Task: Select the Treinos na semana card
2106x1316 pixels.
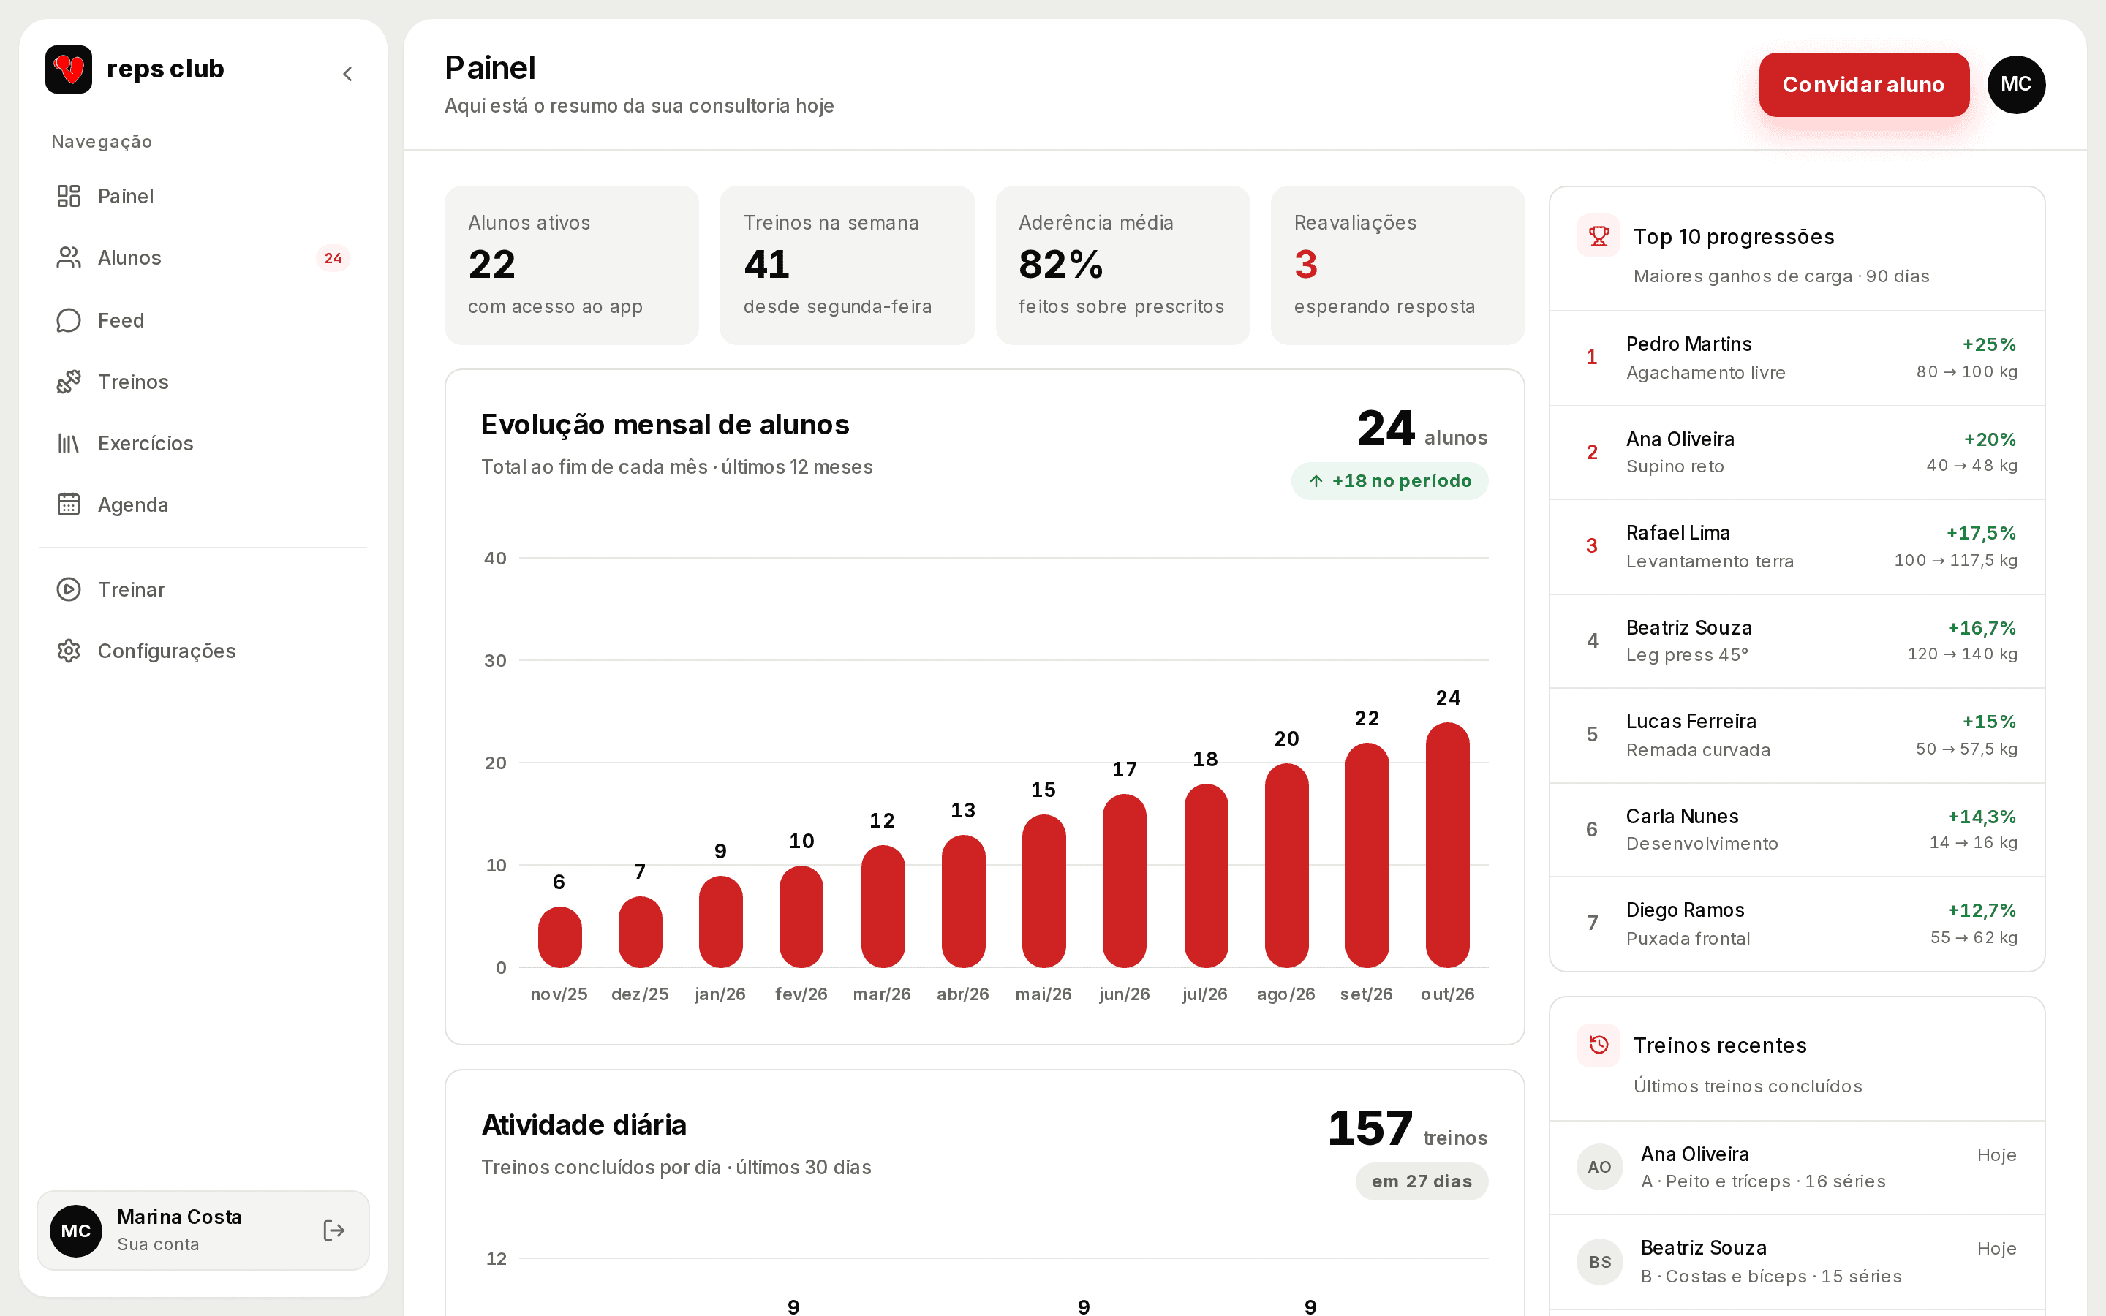Action: click(x=846, y=265)
